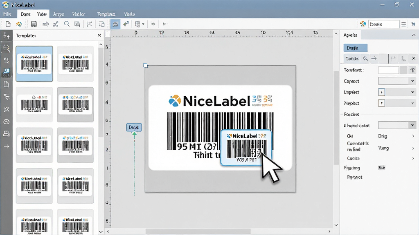Select the highlighted first template thumbnail
The width and height of the screenshot is (419, 235).
(34, 64)
